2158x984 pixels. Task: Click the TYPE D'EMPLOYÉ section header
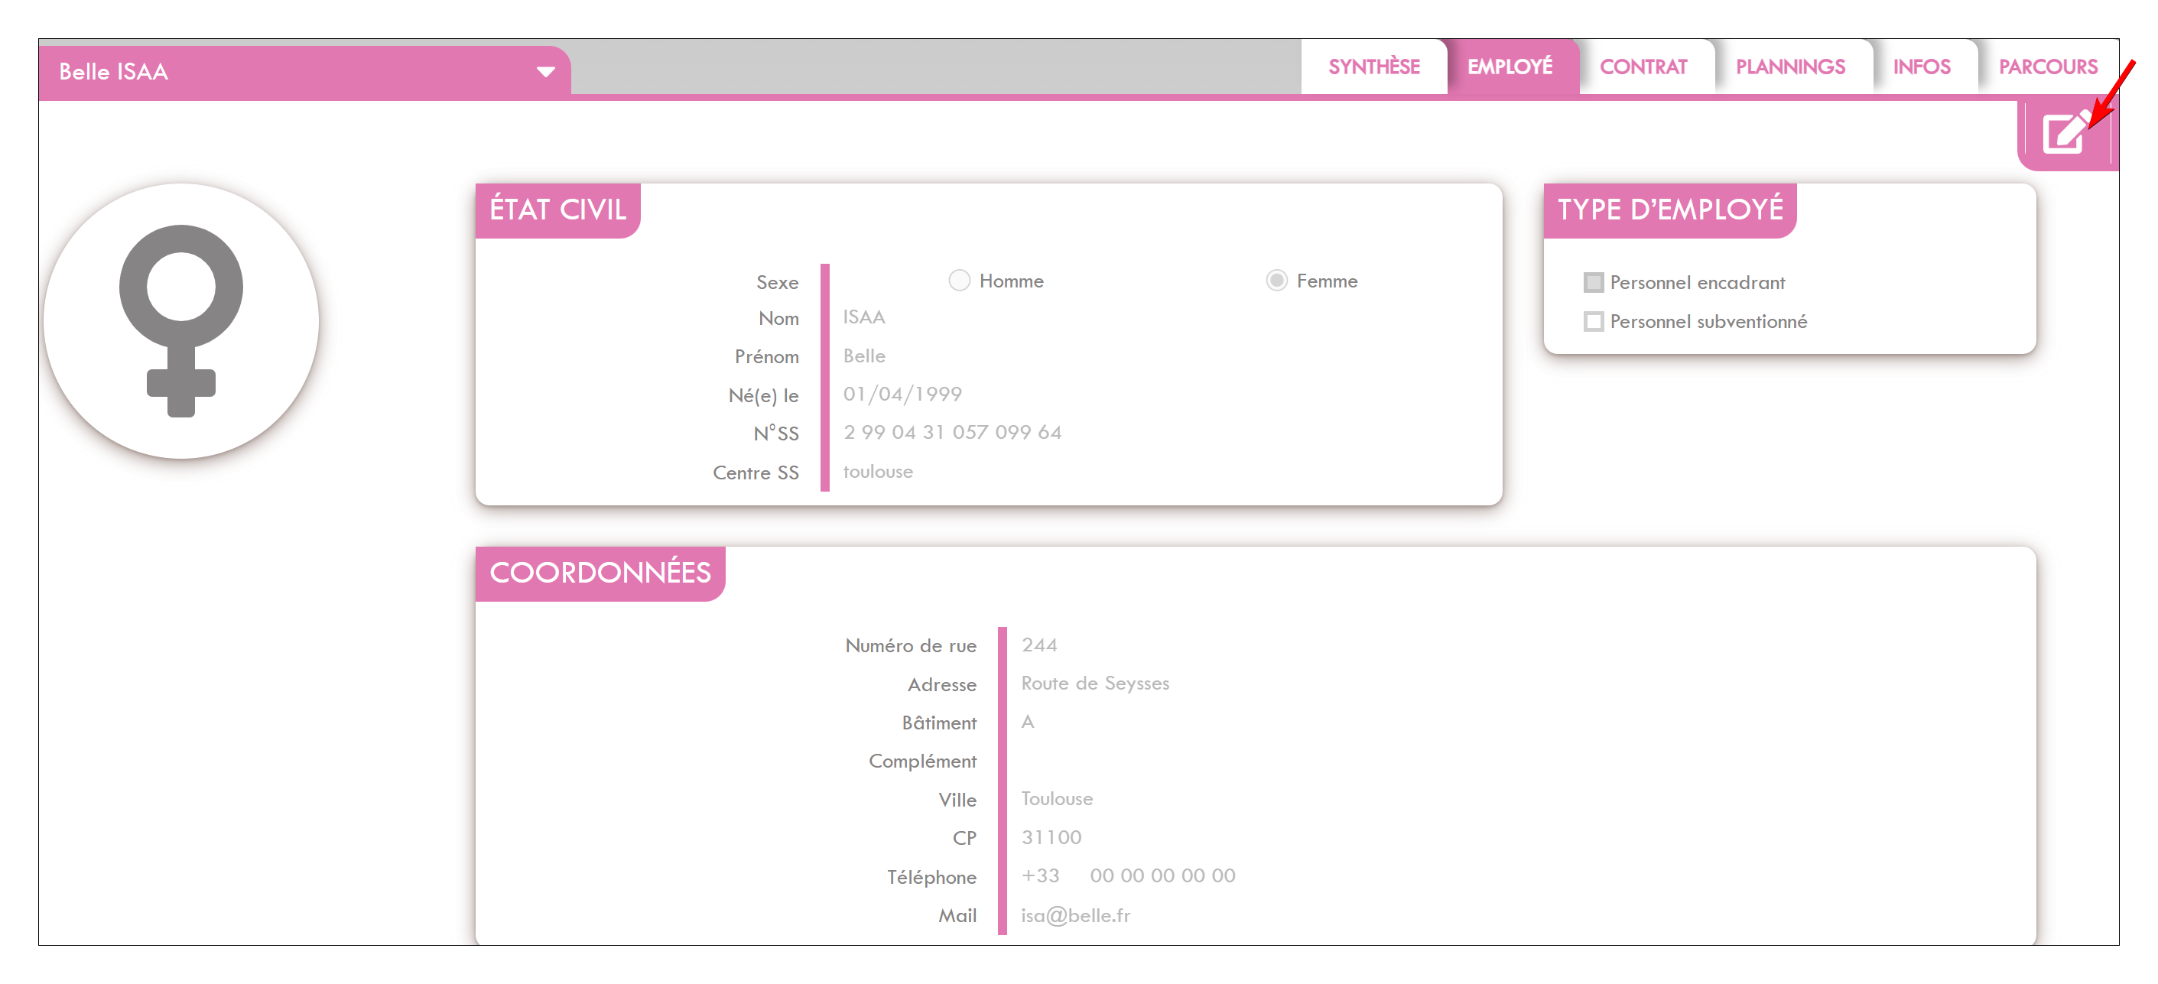pyautogui.click(x=1669, y=209)
